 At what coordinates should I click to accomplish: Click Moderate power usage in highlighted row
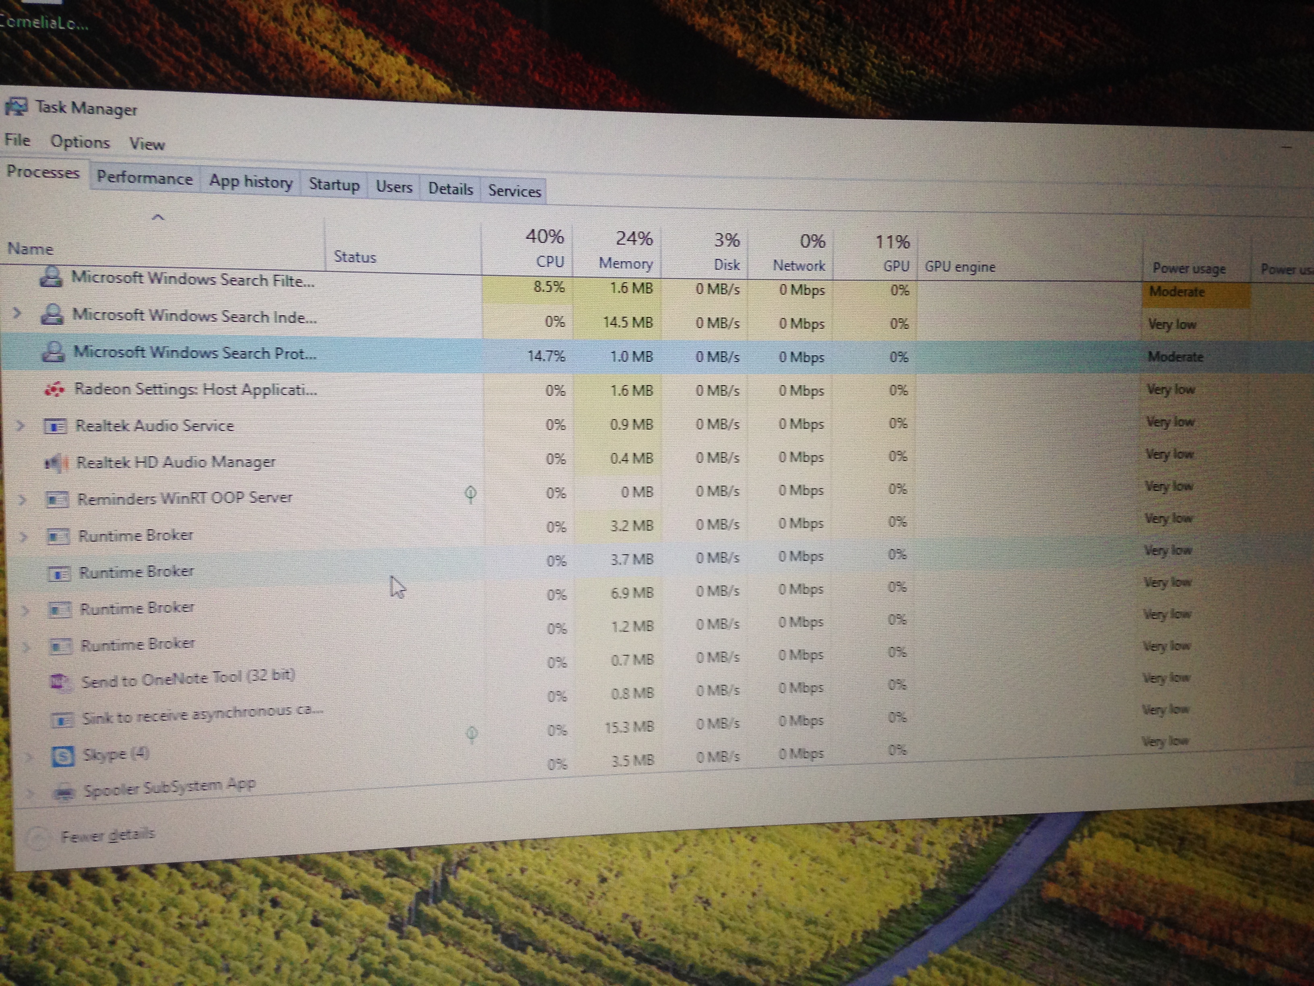(x=1175, y=356)
